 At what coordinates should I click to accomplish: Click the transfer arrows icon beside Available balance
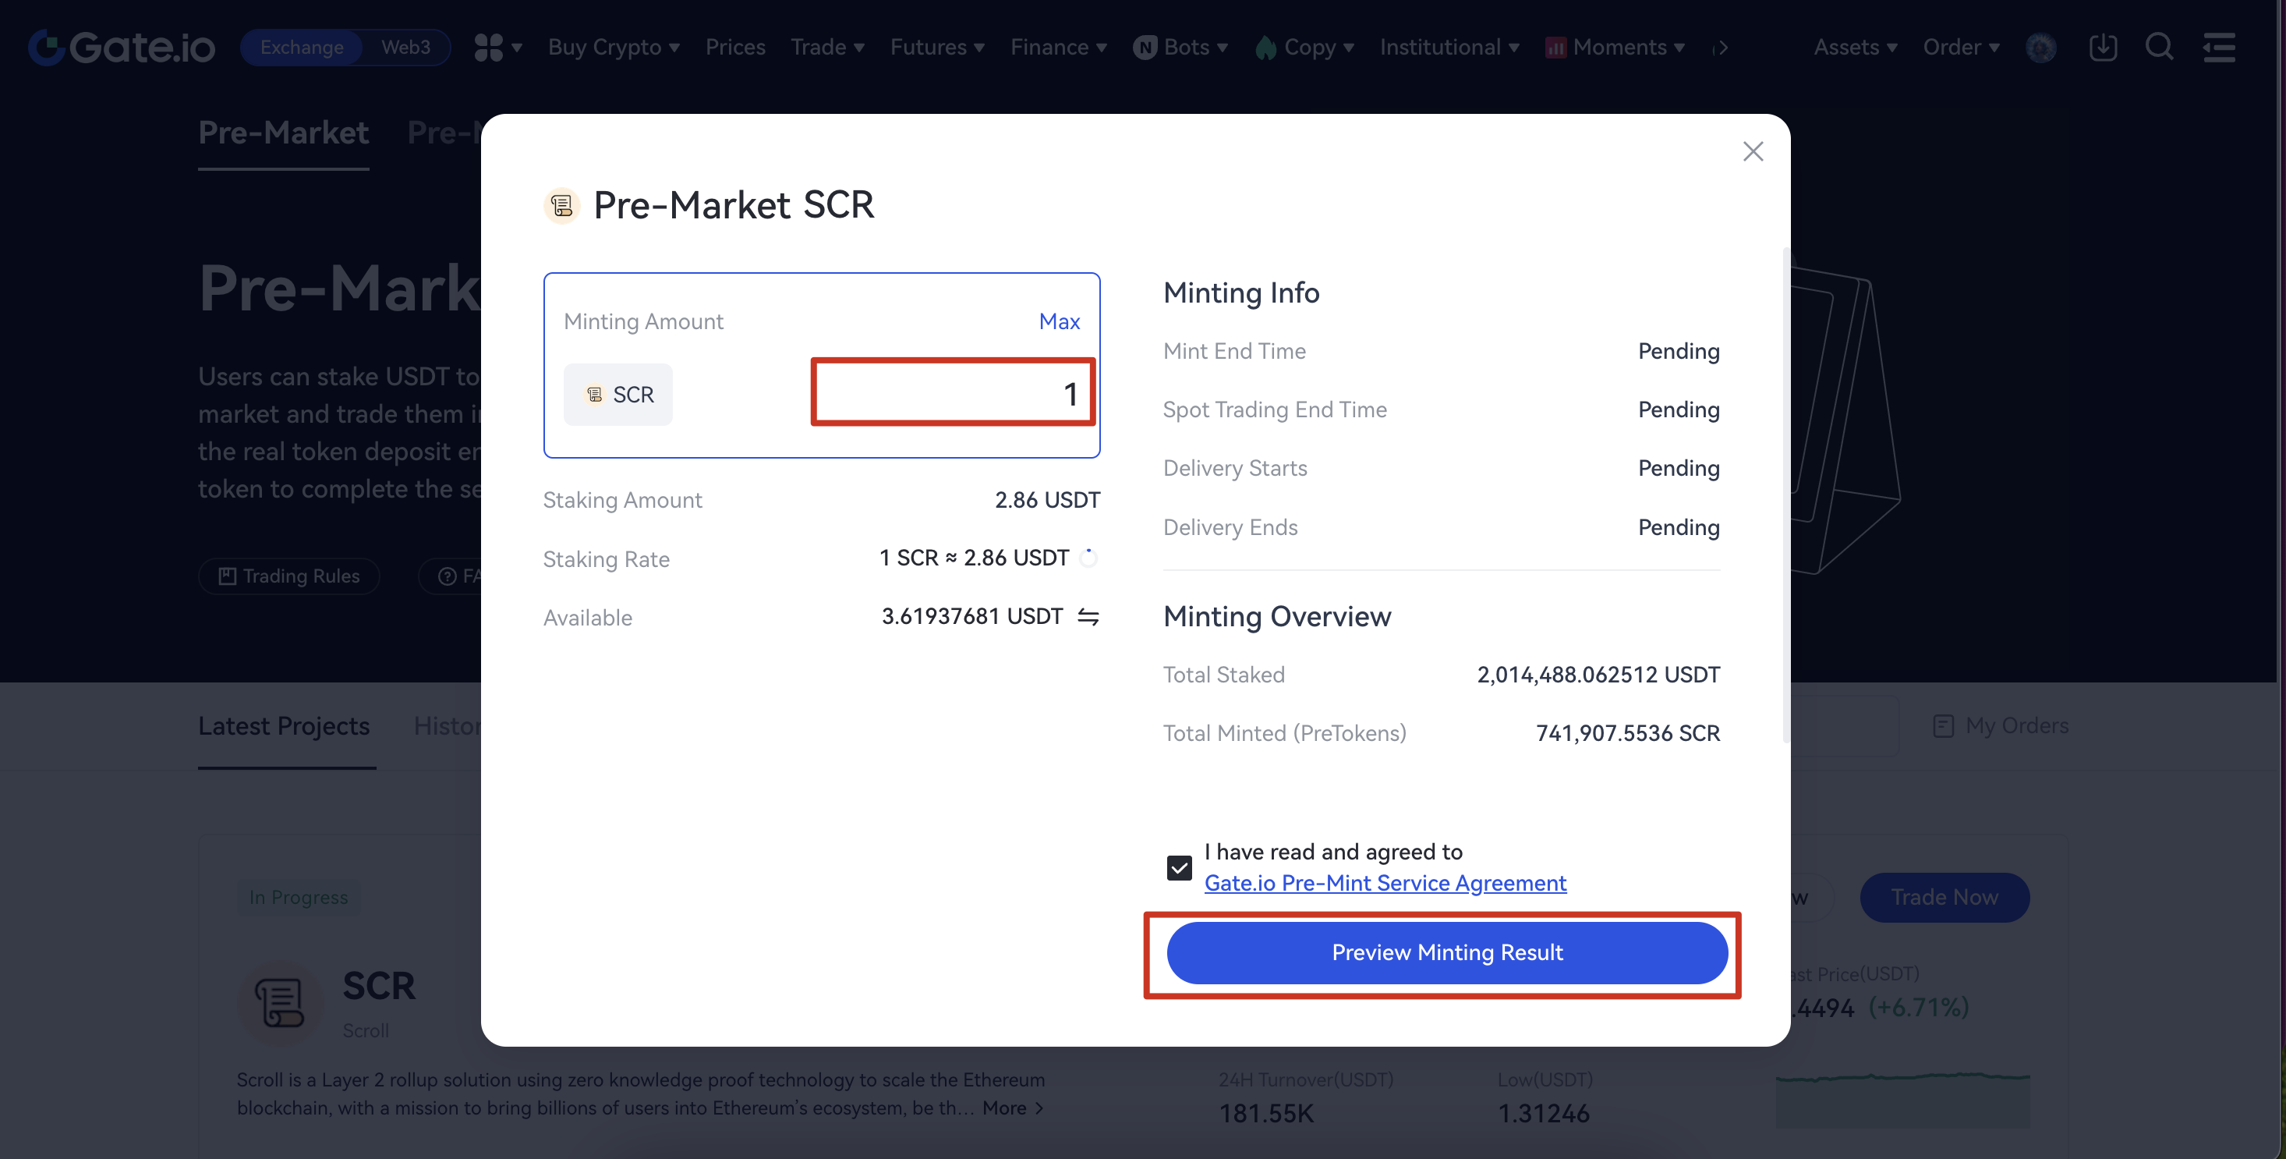coord(1088,616)
